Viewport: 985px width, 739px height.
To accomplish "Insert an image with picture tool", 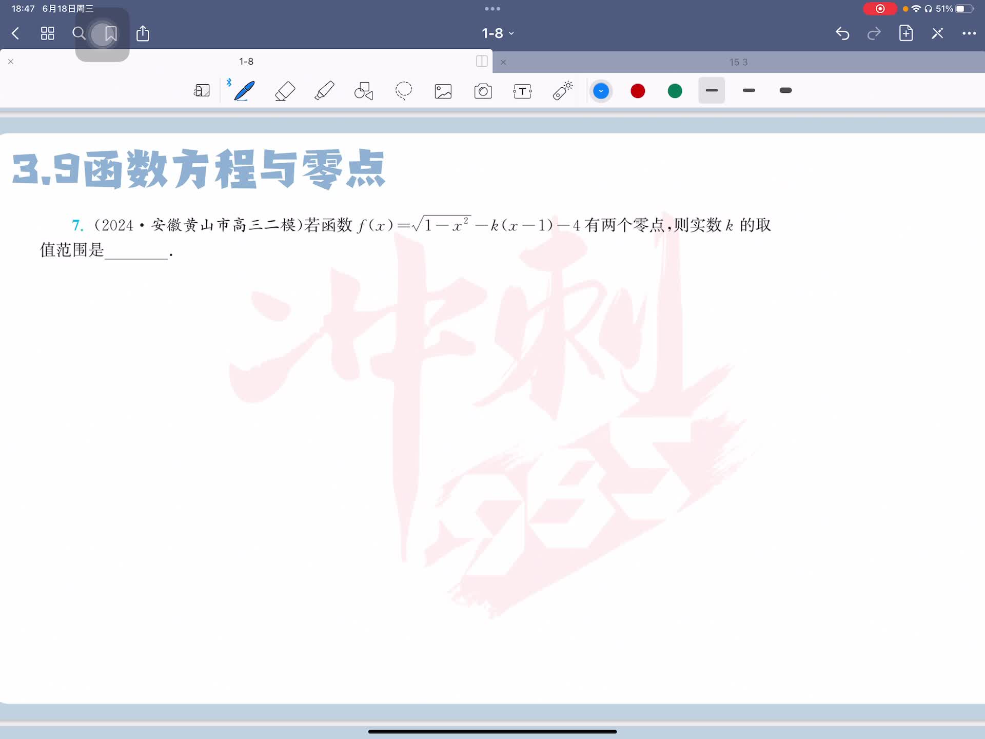I will 443,91.
